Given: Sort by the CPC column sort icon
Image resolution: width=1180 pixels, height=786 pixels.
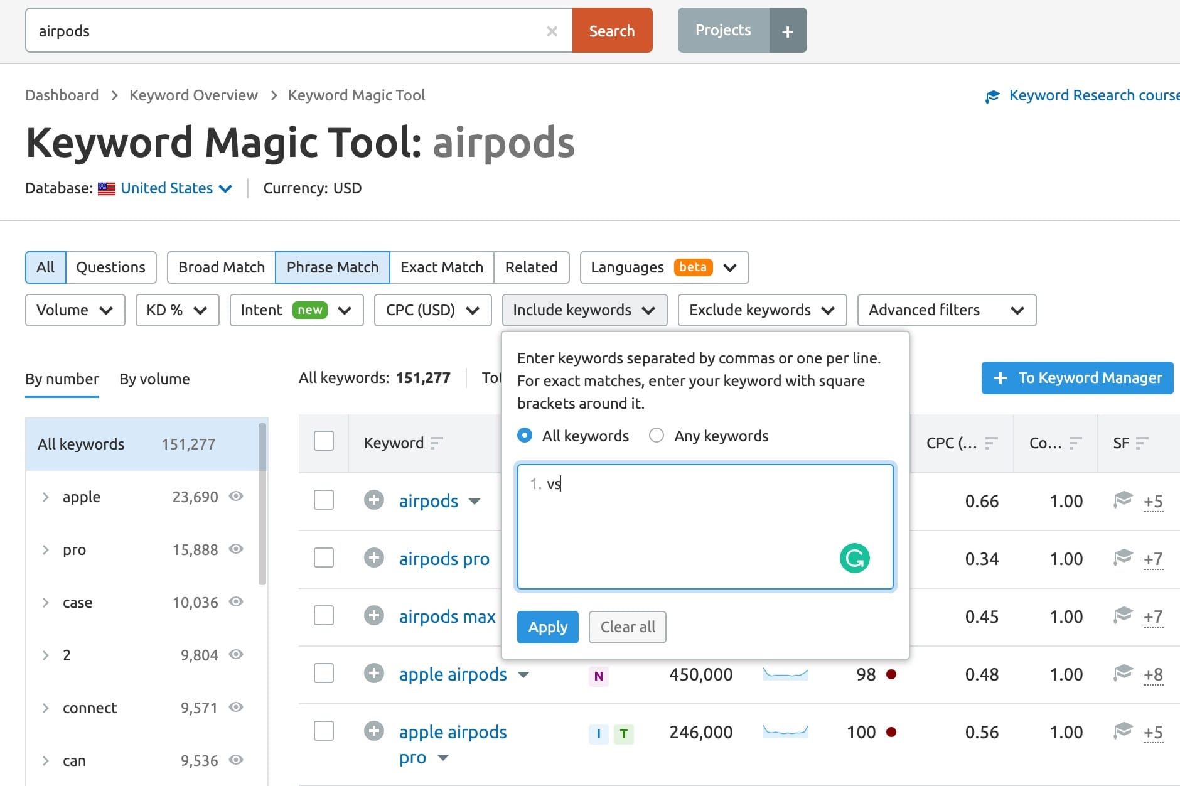Looking at the screenshot, I should 991,443.
